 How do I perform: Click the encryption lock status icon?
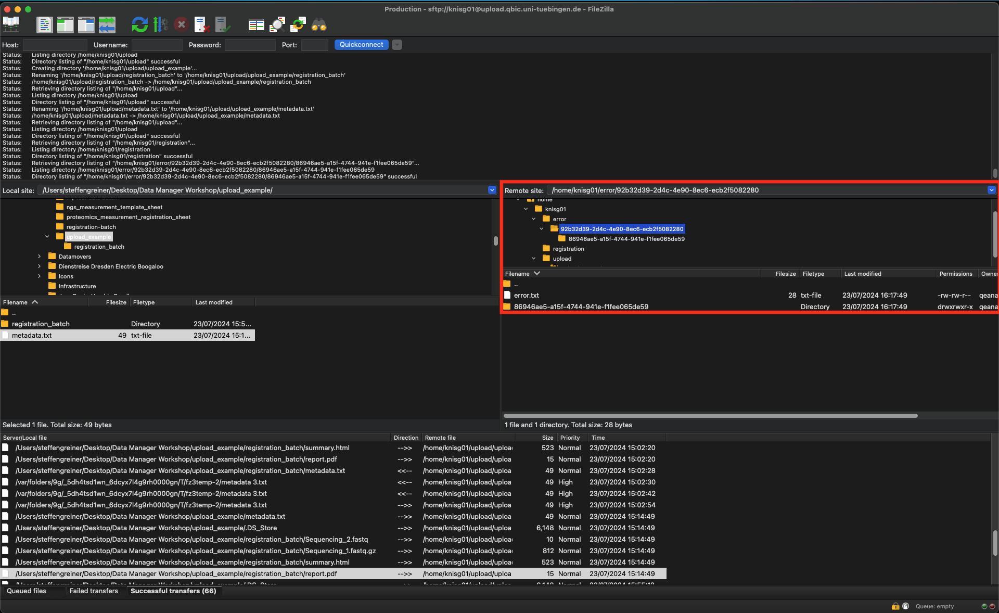click(895, 606)
